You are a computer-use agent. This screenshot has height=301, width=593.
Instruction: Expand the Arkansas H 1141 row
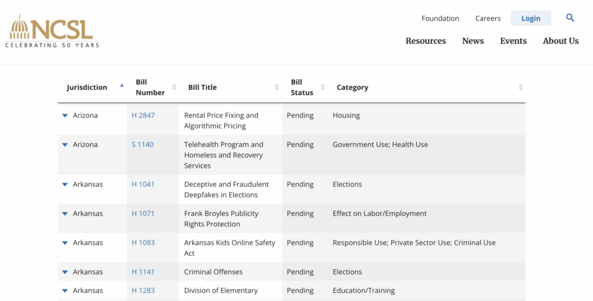click(65, 272)
